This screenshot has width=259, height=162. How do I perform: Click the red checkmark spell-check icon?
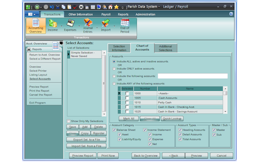(x=75, y=7)
